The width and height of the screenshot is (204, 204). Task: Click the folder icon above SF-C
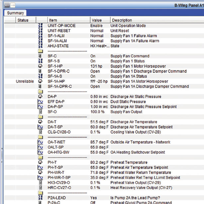40,51
